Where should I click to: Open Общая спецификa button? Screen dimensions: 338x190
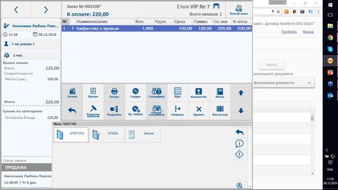coord(156,111)
